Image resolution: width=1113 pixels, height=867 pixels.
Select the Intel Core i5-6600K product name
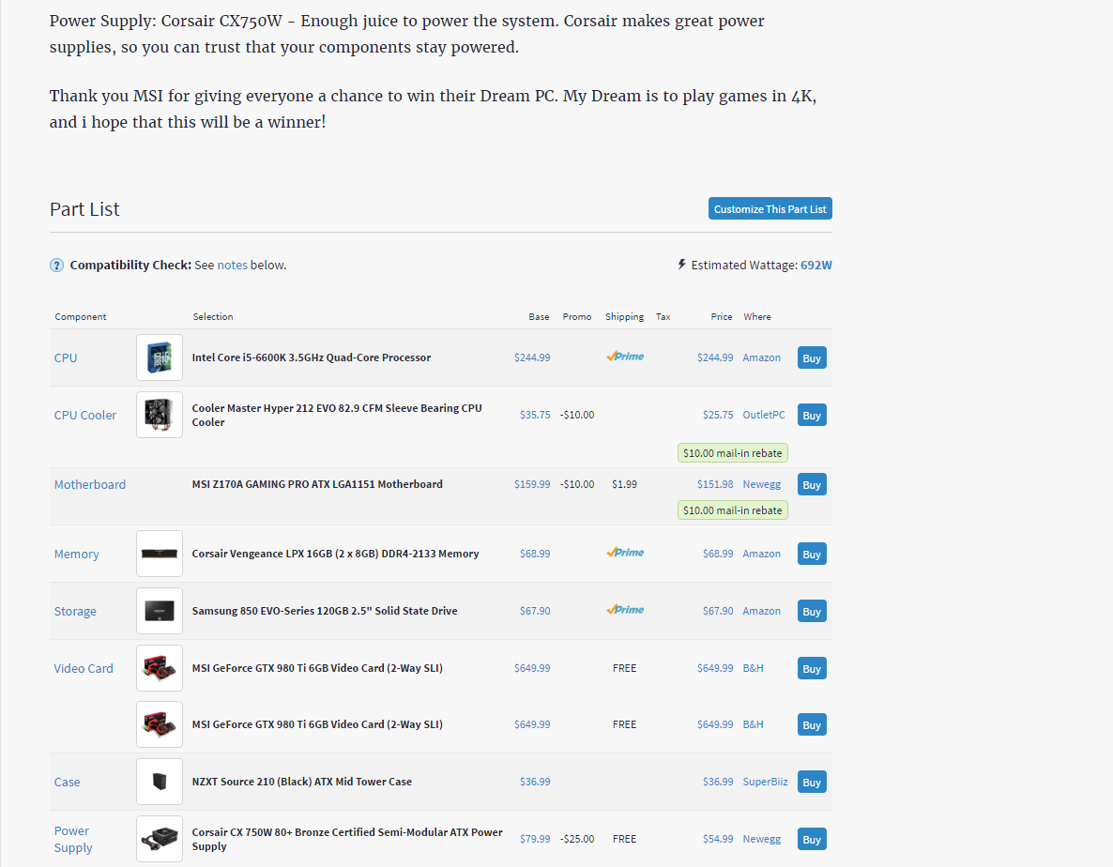tap(312, 357)
